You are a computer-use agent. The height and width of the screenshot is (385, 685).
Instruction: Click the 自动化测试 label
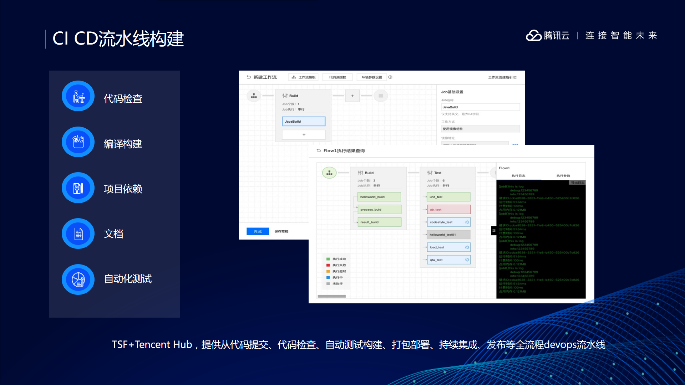point(128,278)
